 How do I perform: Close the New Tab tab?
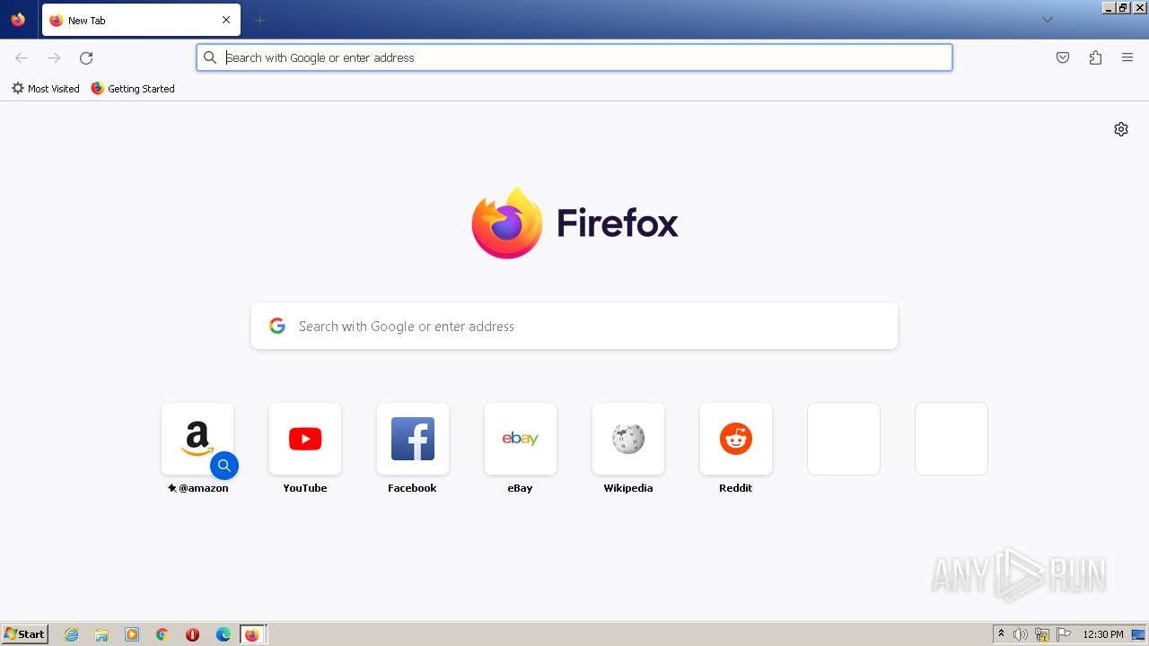(226, 20)
